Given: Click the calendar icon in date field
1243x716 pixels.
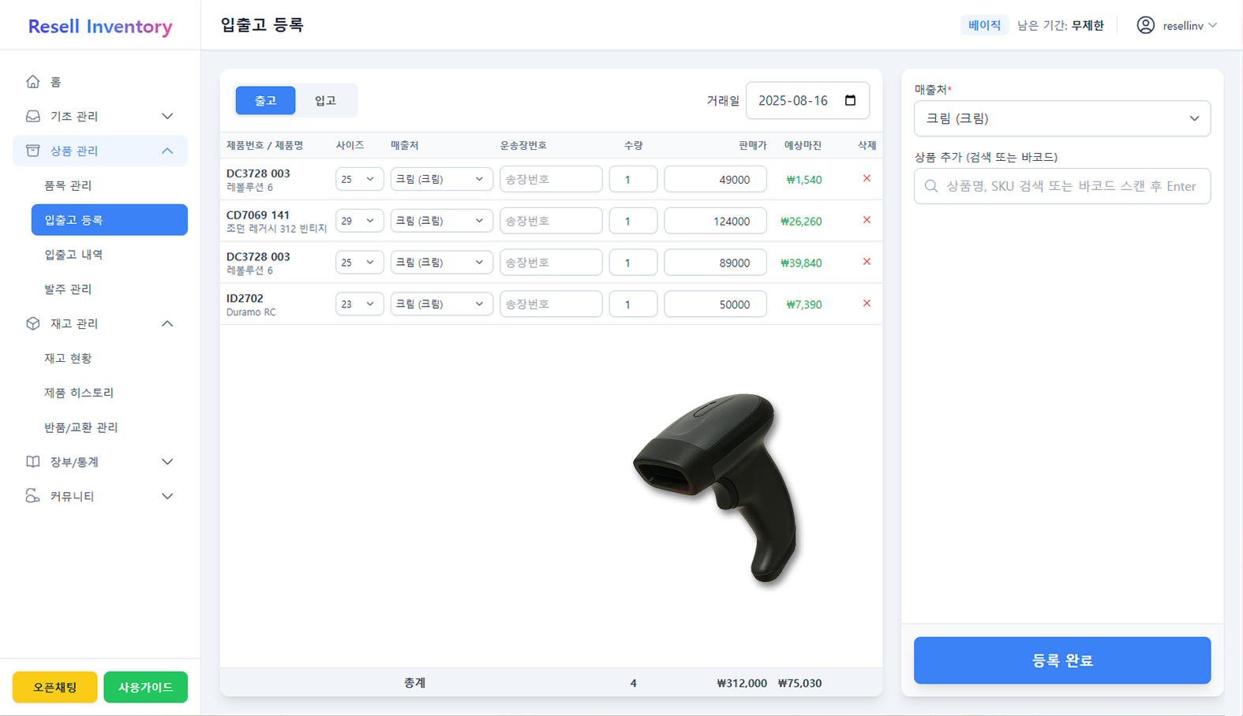Looking at the screenshot, I should [850, 100].
